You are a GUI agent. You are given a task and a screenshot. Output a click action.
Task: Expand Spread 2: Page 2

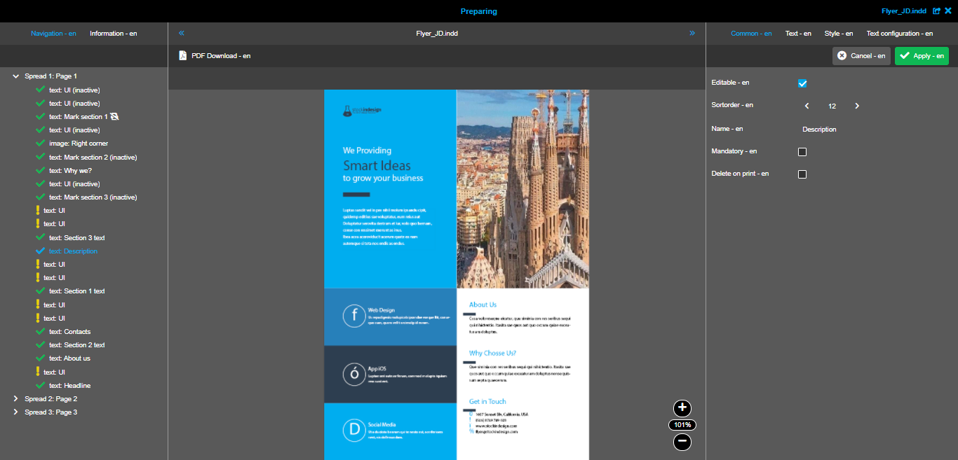[16, 399]
